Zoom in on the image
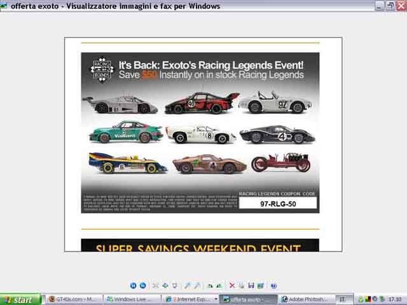 pyautogui.click(x=187, y=285)
